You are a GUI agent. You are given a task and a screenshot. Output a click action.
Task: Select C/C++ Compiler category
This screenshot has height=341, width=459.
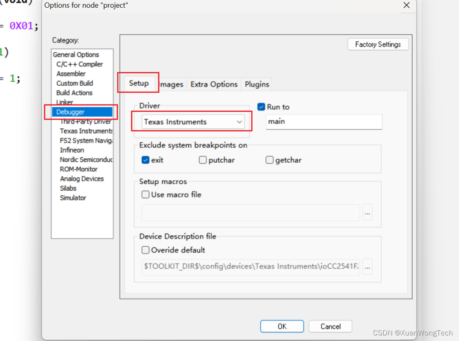click(x=80, y=64)
